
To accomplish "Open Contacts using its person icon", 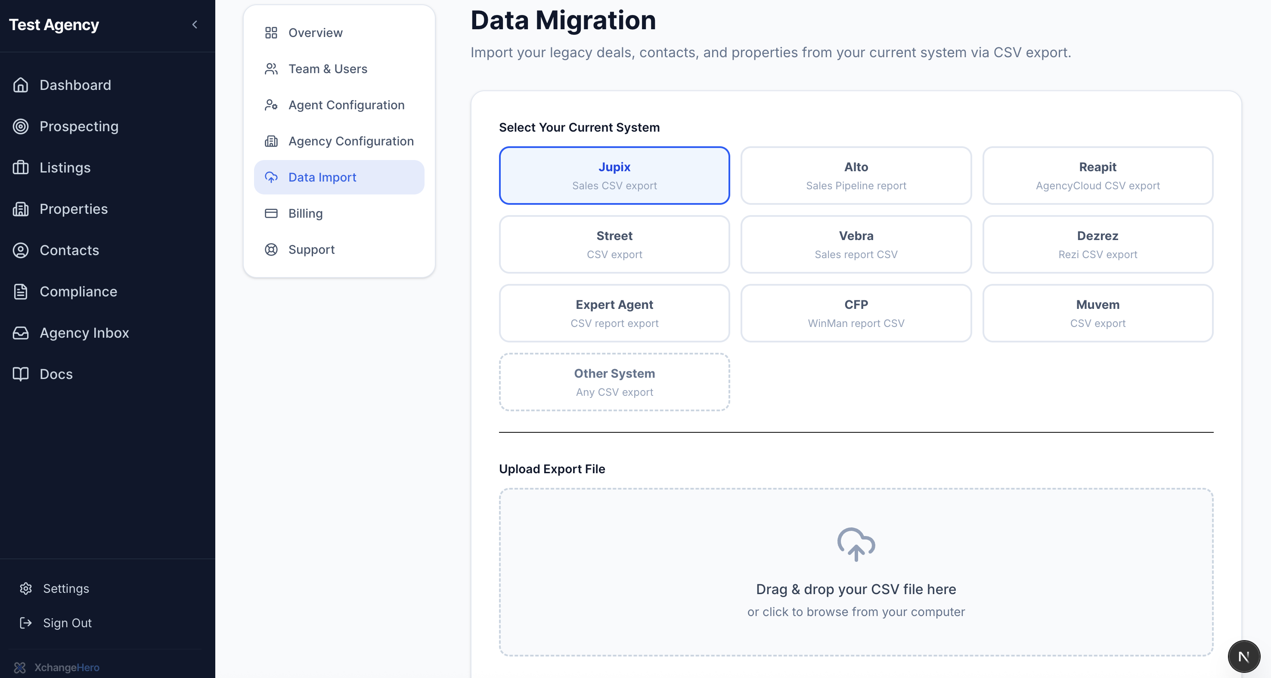I will pos(21,250).
